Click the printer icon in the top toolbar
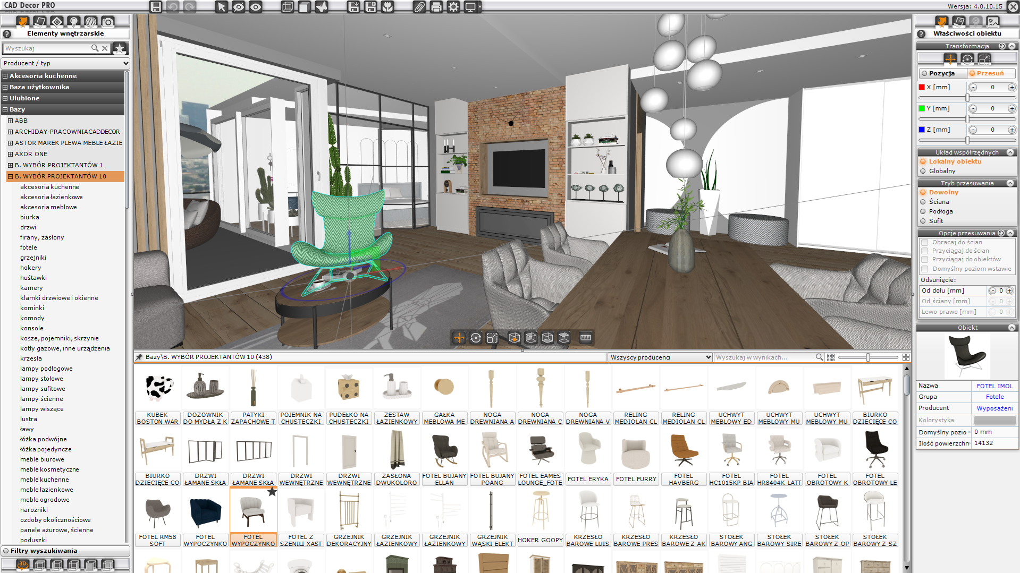This screenshot has height=573, width=1020. tap(435, 7)
